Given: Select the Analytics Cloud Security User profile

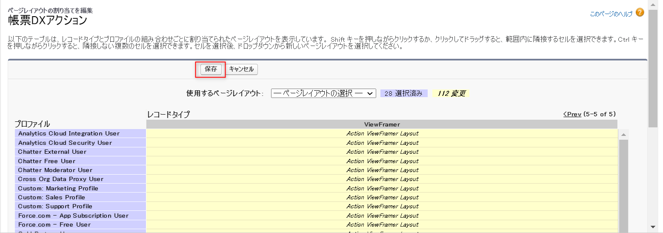Looking at the screenshot, I should [65, 143].
